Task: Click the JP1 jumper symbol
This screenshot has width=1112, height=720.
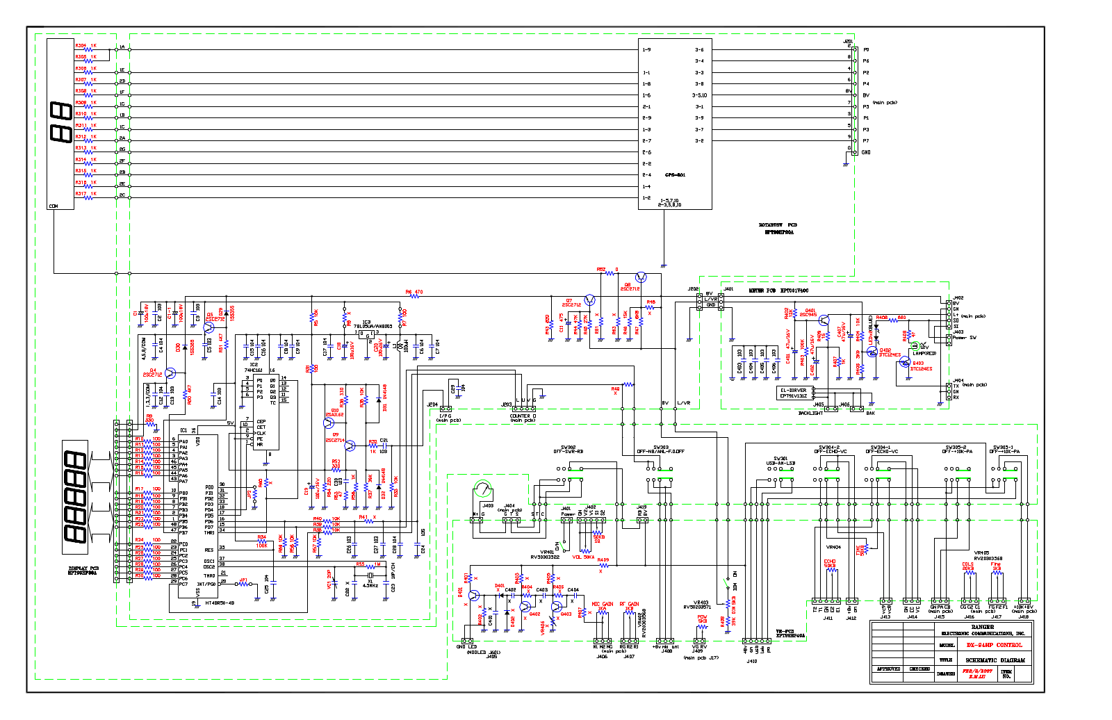Action: pyautogui.click(x=243, y=584)
